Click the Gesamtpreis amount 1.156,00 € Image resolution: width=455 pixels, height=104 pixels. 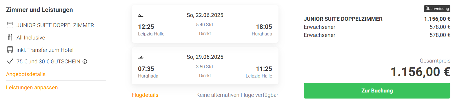pyautogui.click(x=420, y=72)
